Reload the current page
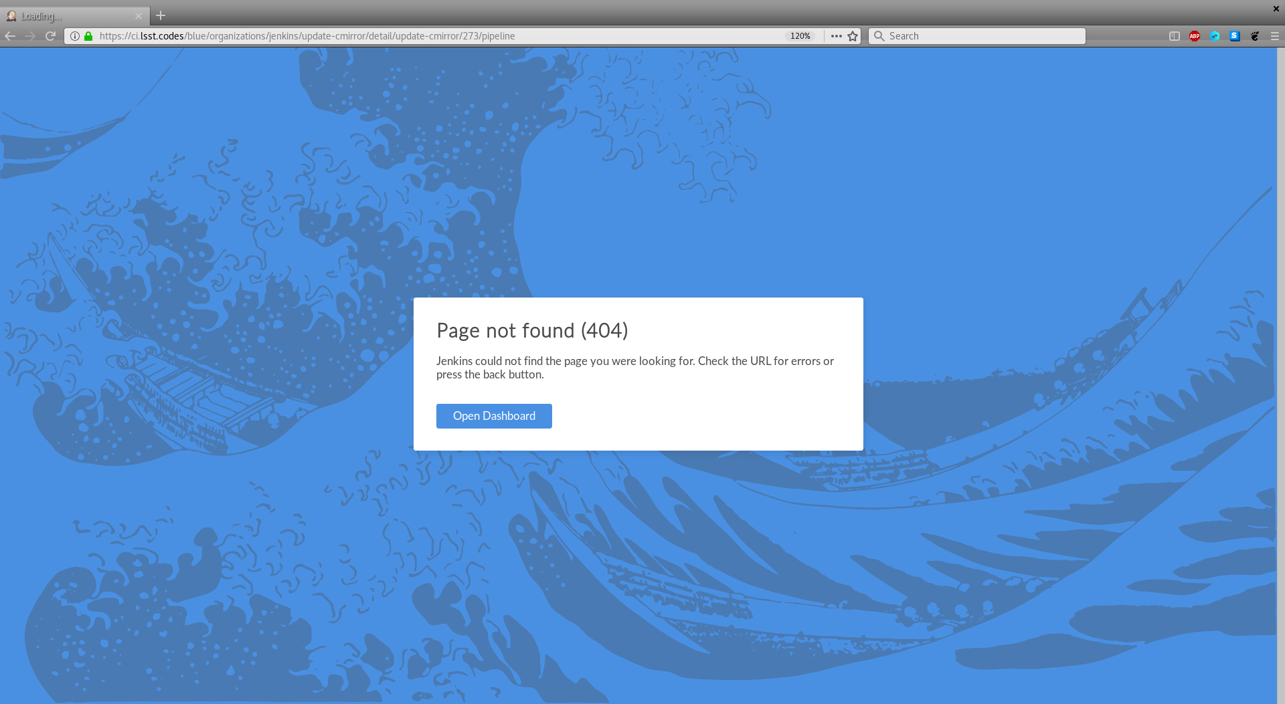The height and width of the screenshot is (704, 1285). pos(50,36)
